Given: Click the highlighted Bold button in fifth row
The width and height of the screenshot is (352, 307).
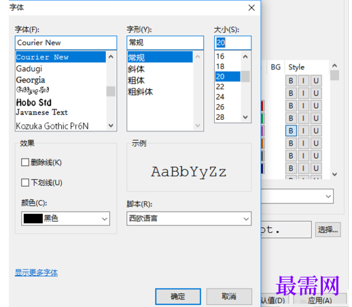Looking at the screenshot, I should (x=291, y=131).
